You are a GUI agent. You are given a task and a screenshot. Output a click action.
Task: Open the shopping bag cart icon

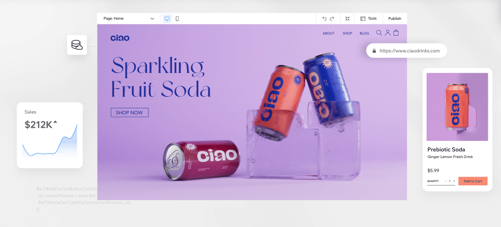point(396,33)
